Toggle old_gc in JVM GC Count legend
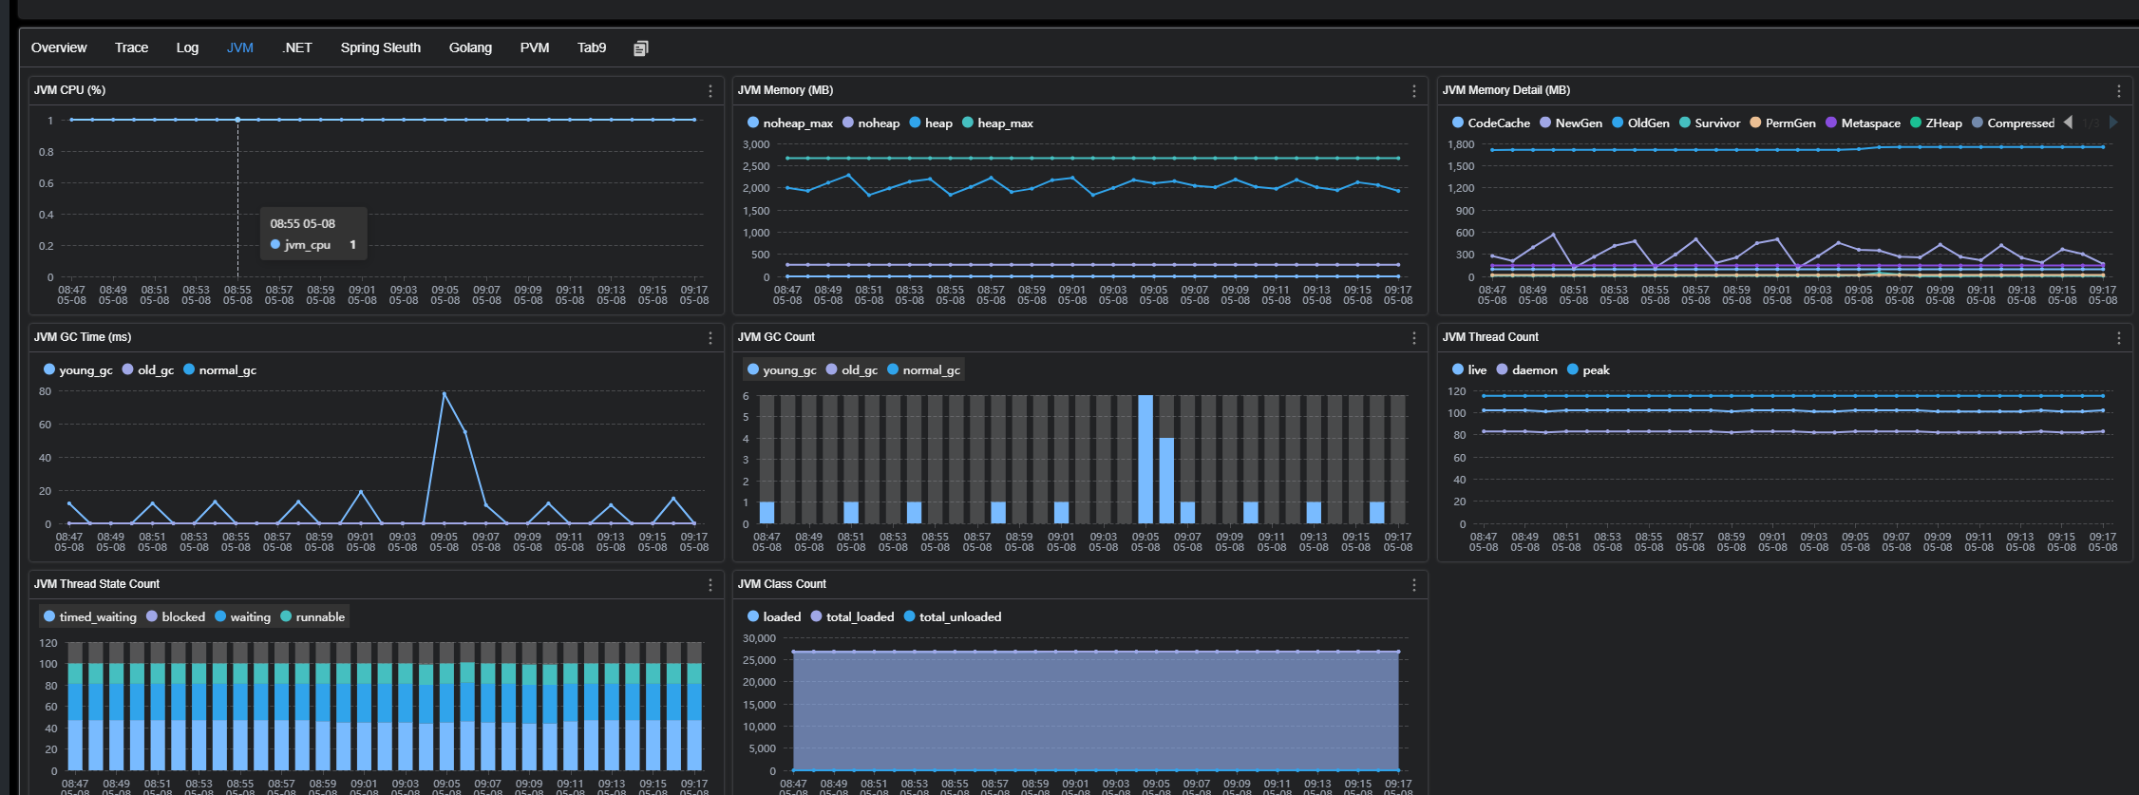 point(852,370)
